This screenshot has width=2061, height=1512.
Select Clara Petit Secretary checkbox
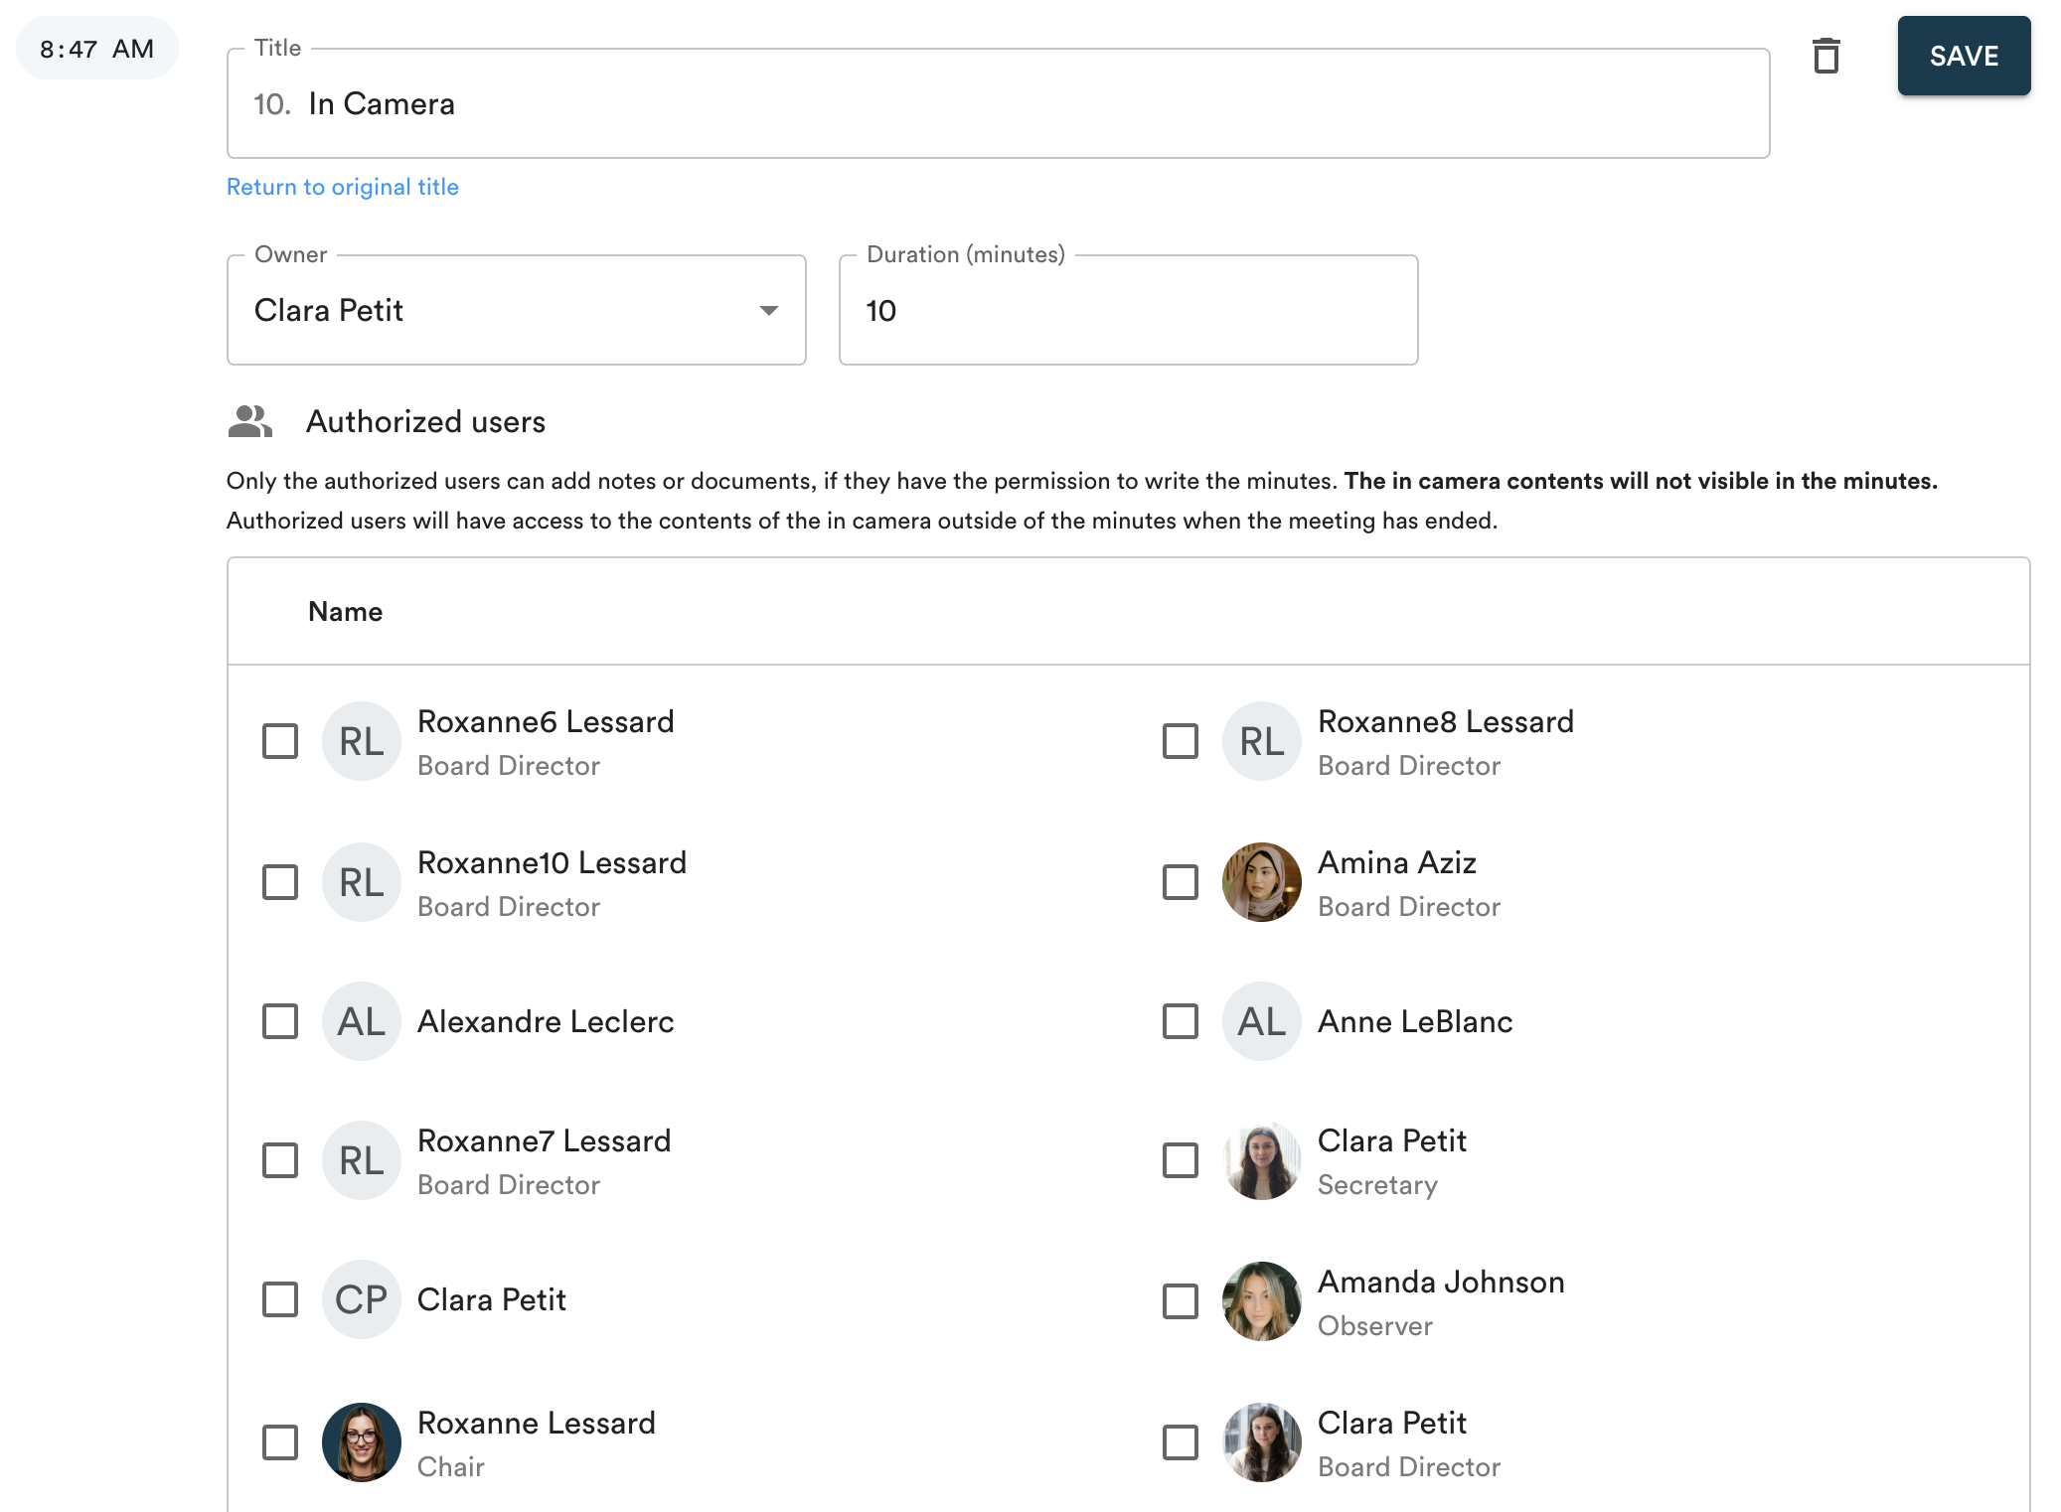tap(1181, 1160)
